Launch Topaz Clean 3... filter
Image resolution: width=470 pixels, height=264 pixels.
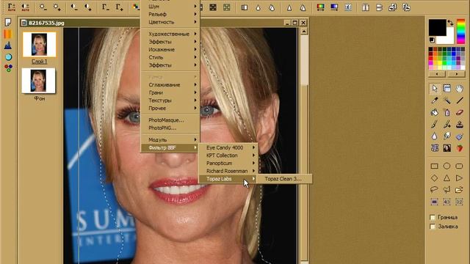(284, 179)
